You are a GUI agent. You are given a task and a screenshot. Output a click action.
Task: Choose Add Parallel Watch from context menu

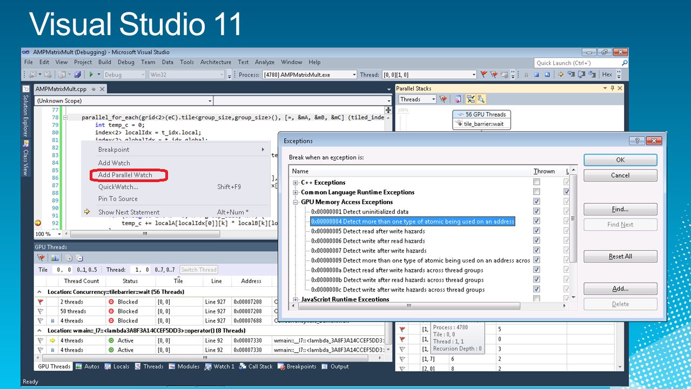coord(125,175)
